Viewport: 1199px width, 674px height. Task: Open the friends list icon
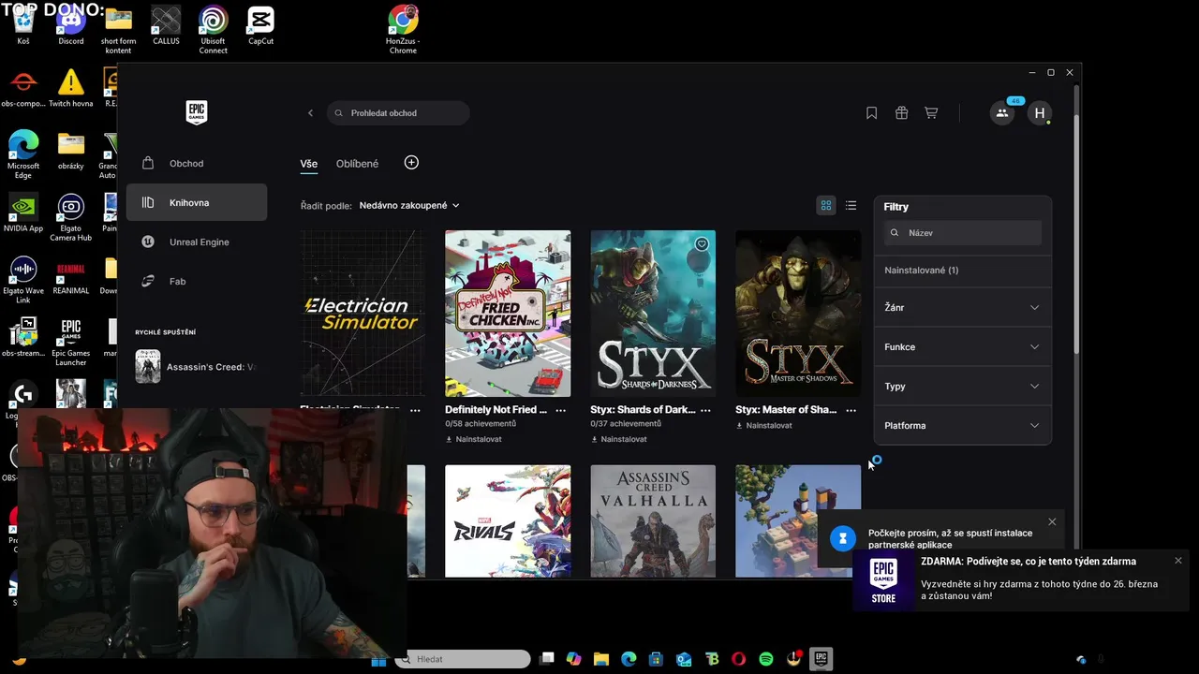click(x=1002, y=113)
